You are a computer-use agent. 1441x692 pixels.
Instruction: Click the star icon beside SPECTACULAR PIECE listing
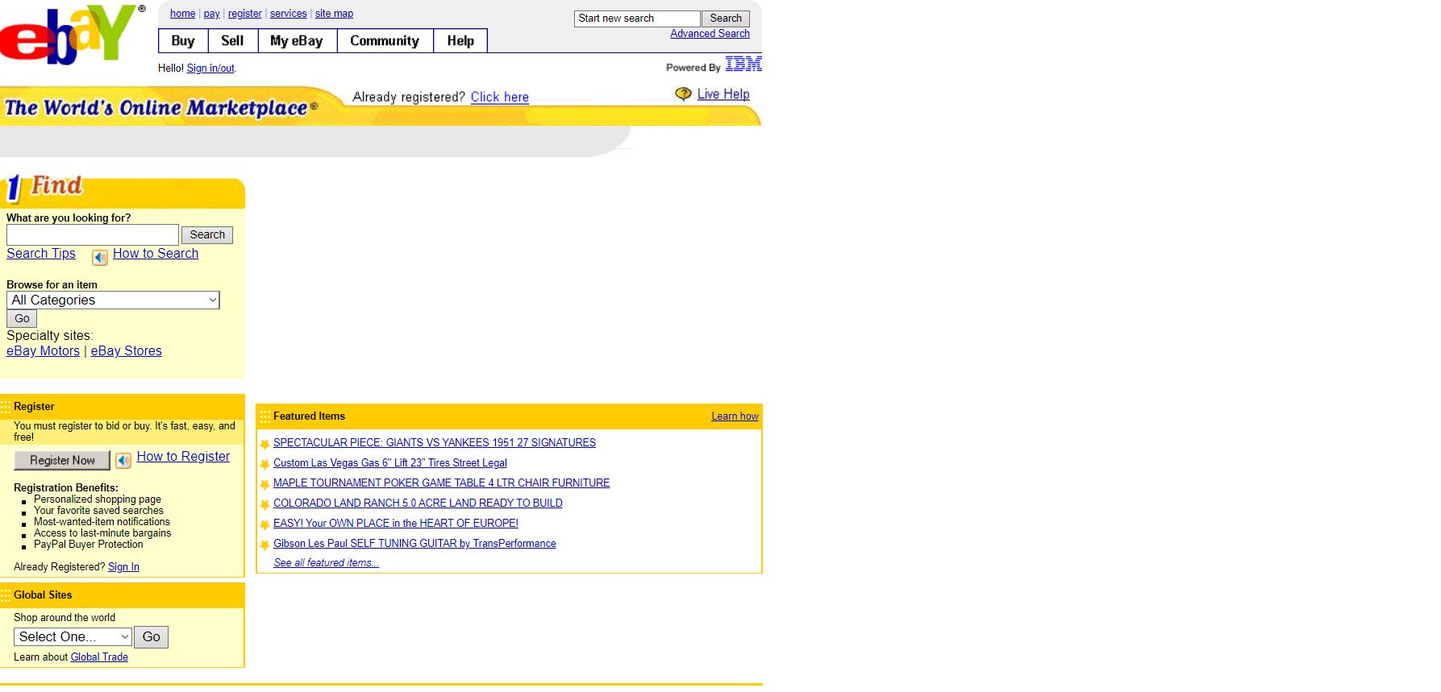tap(264, 444)
